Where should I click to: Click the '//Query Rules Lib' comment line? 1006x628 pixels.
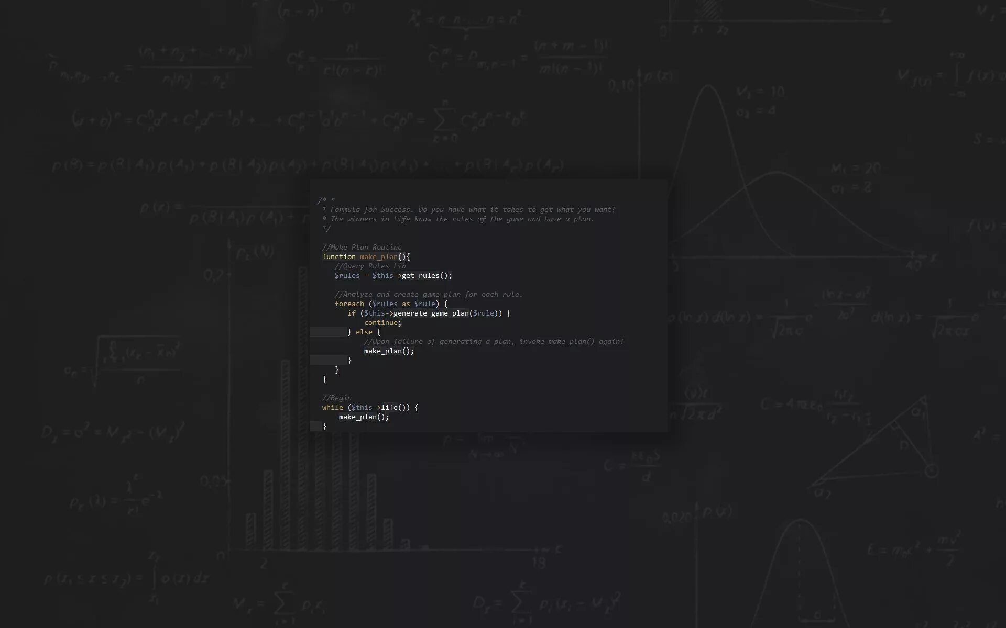tap(370, 266)
